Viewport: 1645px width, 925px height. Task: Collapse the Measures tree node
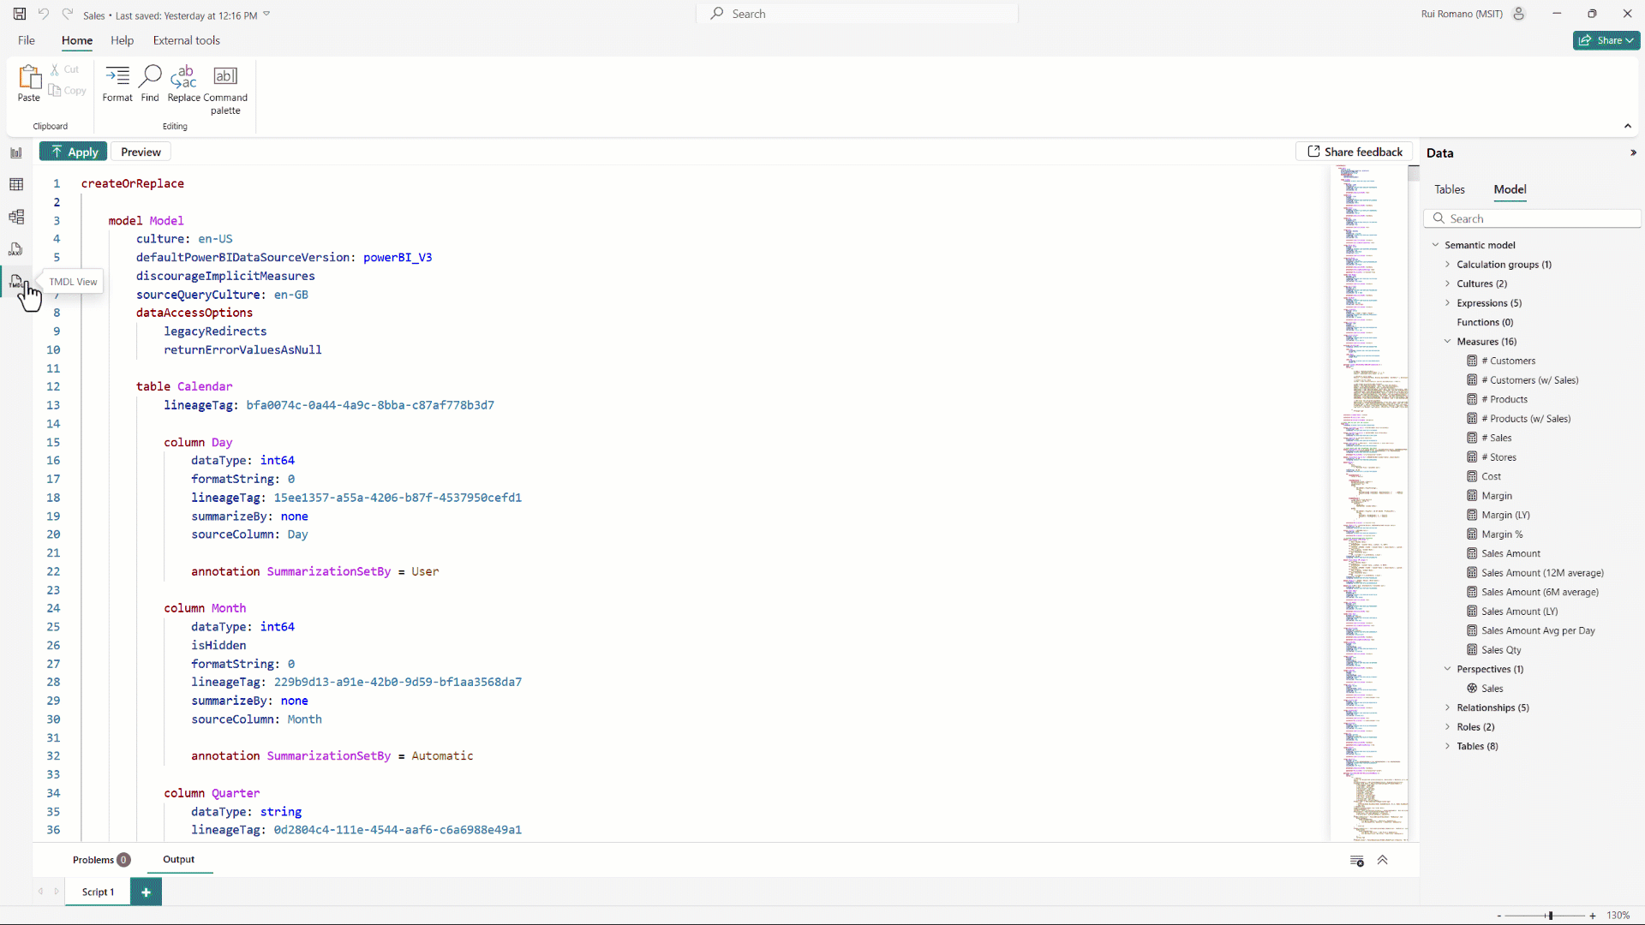pos(1448,342)
